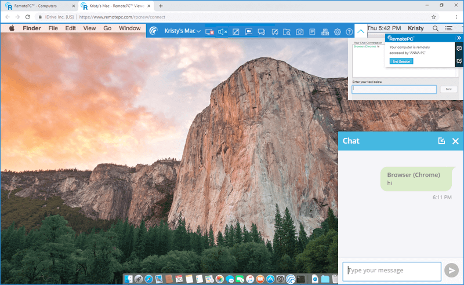Image resolution: width=464 pixels, height=285 pixels.
Task: Open RemotePC settings gear icon
Action: 338,31
